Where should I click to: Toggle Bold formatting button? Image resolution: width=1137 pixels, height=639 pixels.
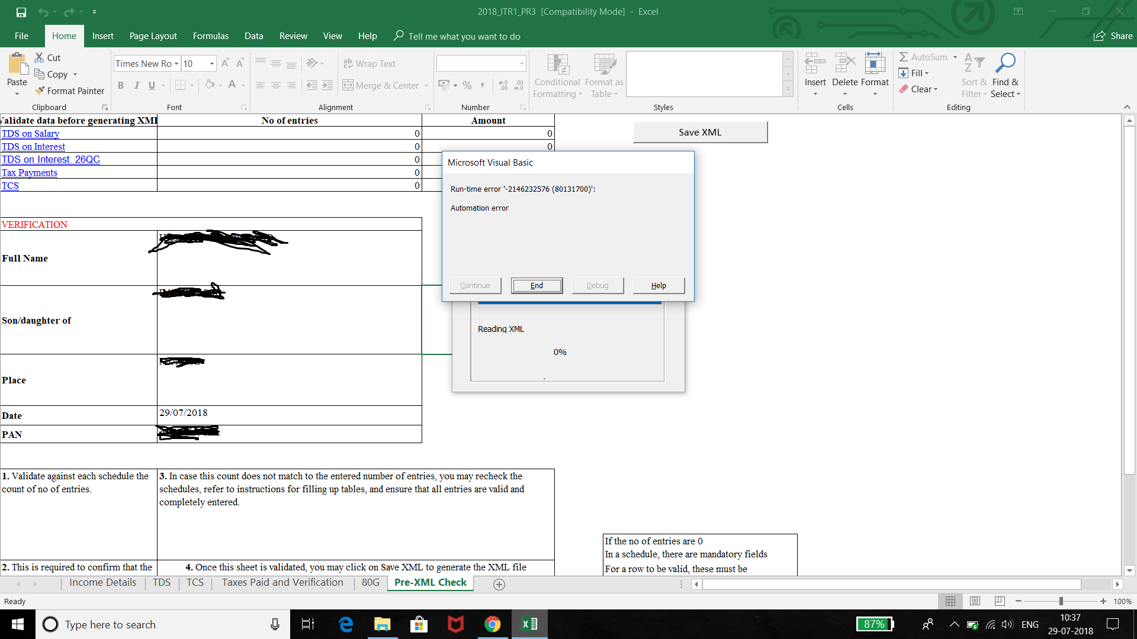[121, 85]
